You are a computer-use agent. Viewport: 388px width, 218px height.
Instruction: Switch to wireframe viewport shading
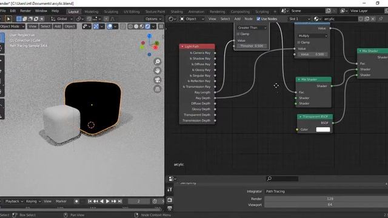point(130,27)
